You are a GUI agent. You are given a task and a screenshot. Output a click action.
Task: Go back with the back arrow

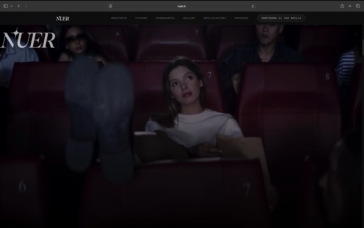tap(19, 6)
